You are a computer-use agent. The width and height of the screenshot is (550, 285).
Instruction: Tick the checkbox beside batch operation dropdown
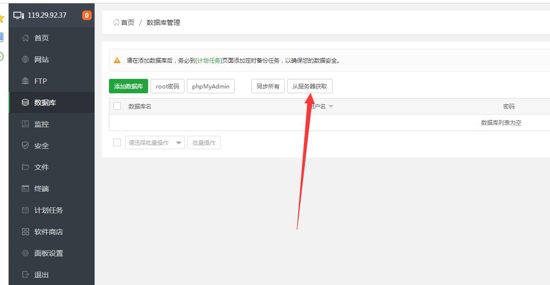pos(117,142)
